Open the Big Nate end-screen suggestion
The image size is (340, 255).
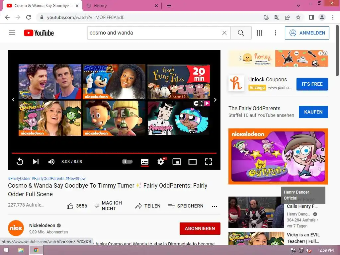click(114, 118)
